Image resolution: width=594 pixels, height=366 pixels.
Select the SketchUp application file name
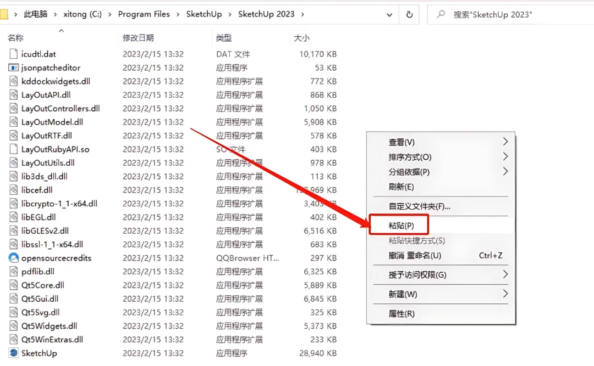[x=39, y=353]
